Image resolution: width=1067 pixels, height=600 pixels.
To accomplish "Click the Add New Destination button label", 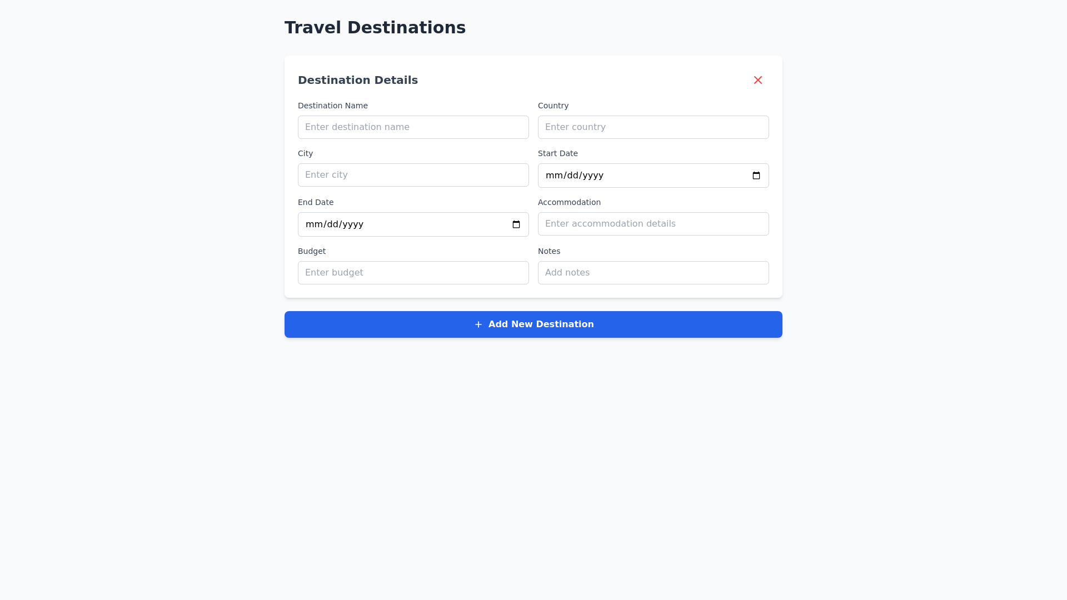I will pos(541,324).
